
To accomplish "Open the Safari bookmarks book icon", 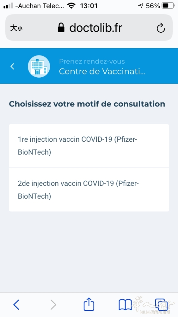I will (x=125, y=304).
